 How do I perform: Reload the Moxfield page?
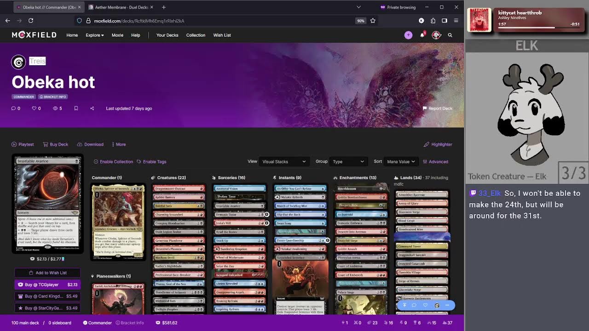tap(31, 21)
